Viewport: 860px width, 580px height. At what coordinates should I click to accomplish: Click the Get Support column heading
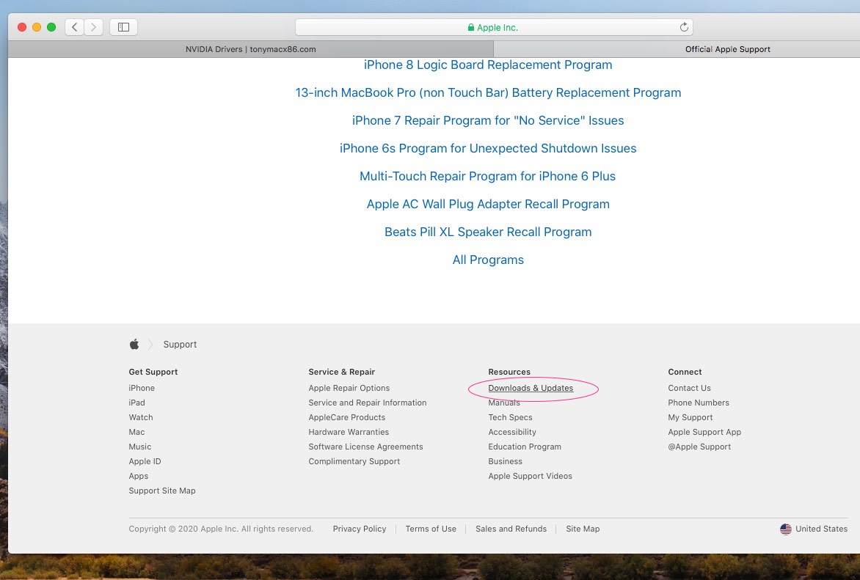pos(153,372)
